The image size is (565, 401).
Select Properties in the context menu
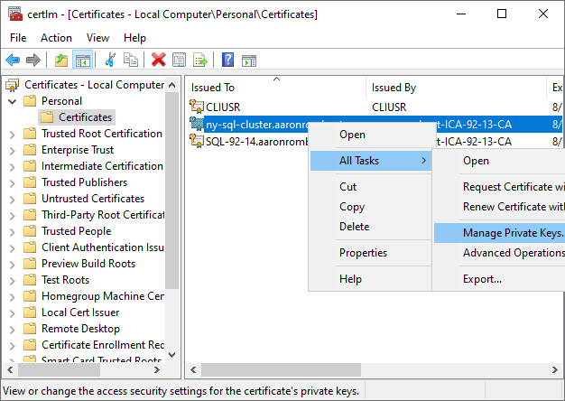(363, 253)
